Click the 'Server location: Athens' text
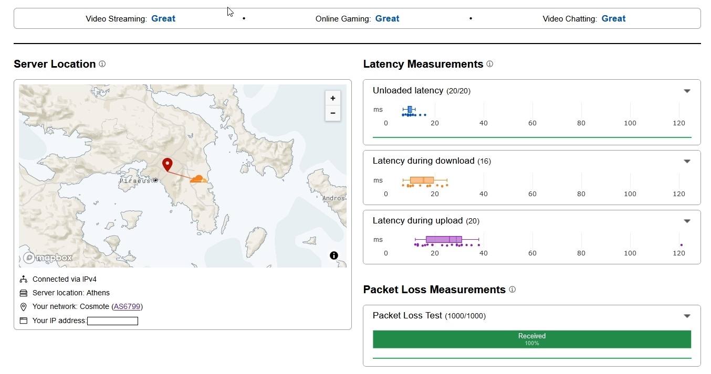 (71, 293)
